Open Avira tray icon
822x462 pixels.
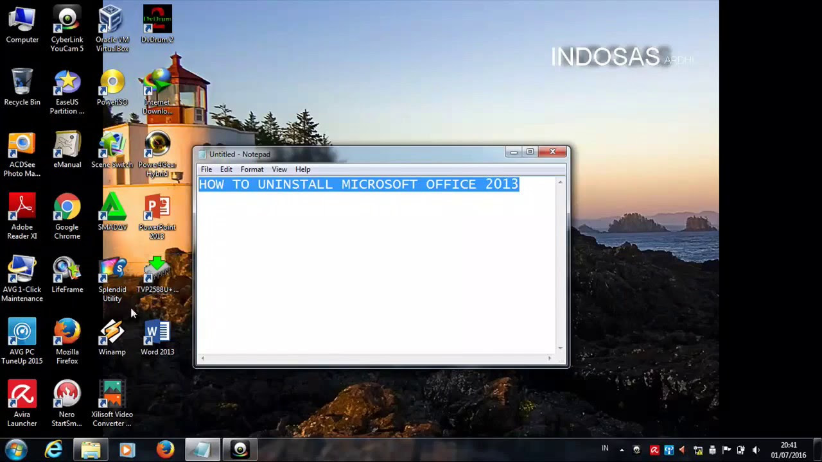[x=654, y=450]
